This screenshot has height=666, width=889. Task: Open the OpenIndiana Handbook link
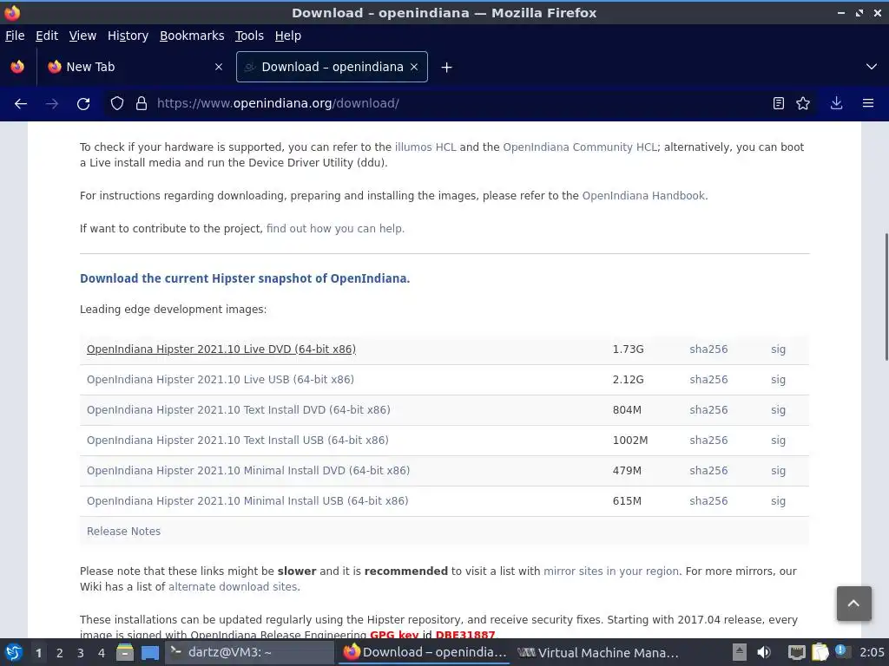[x=643, y=196]
